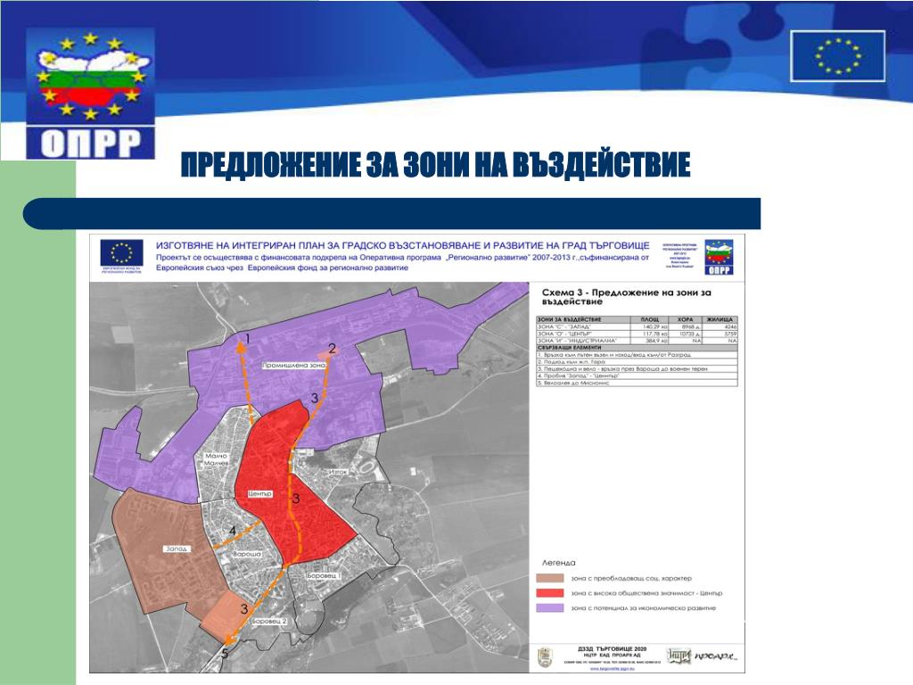Click legend text 'зона с преобладаващ соц. характер'
913x685 pixels.
click(x=631, y=578)
